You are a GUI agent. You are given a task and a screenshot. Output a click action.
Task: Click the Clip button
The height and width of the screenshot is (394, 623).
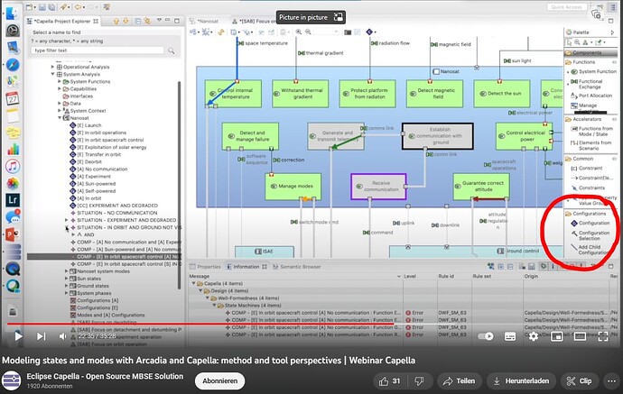(580, 380)
